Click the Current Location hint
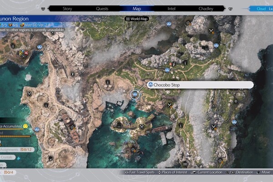The image size is (273, 182). (207, 172)
